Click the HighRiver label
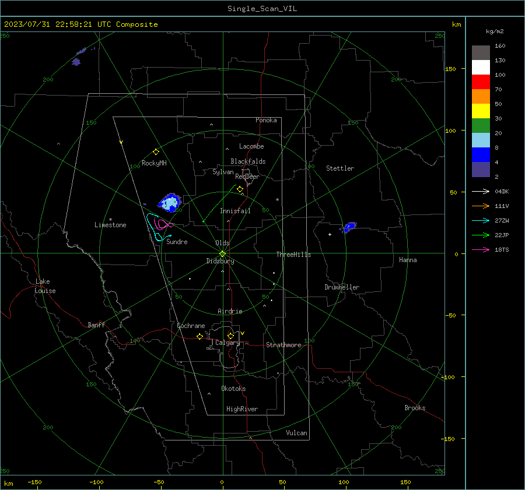 point(242,409)
